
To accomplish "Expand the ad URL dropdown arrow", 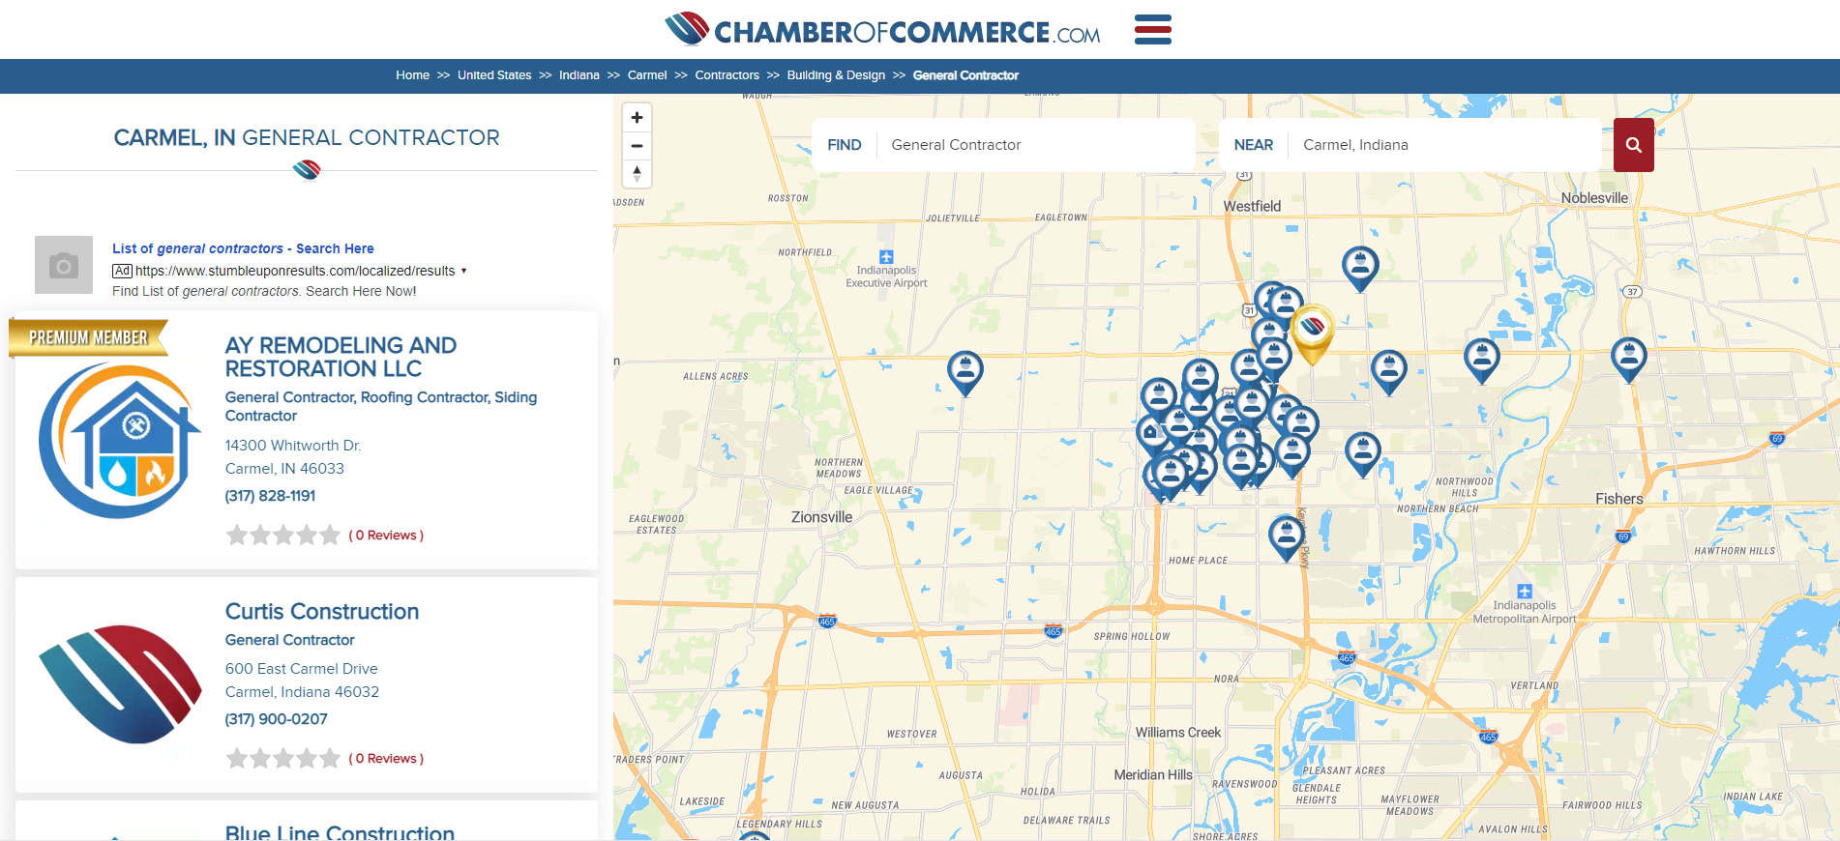I will [x=464, y=271].
